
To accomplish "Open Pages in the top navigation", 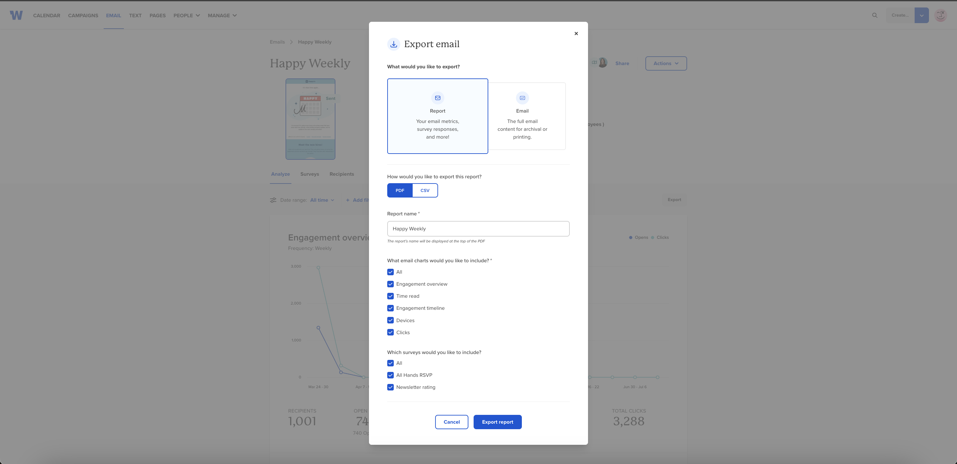I will (157, 16).
